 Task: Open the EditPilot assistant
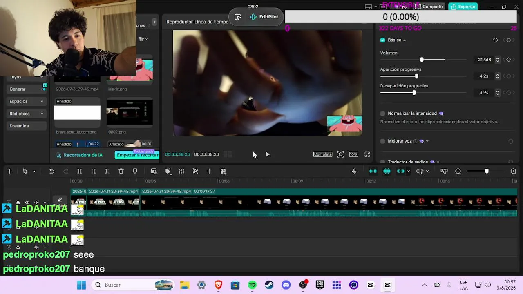pos(264,17)
